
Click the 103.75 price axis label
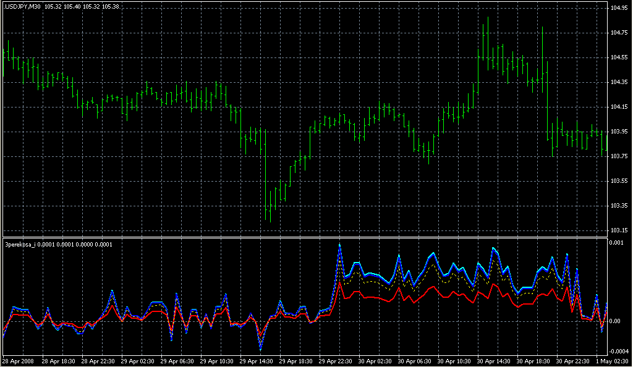click(619, 156)
